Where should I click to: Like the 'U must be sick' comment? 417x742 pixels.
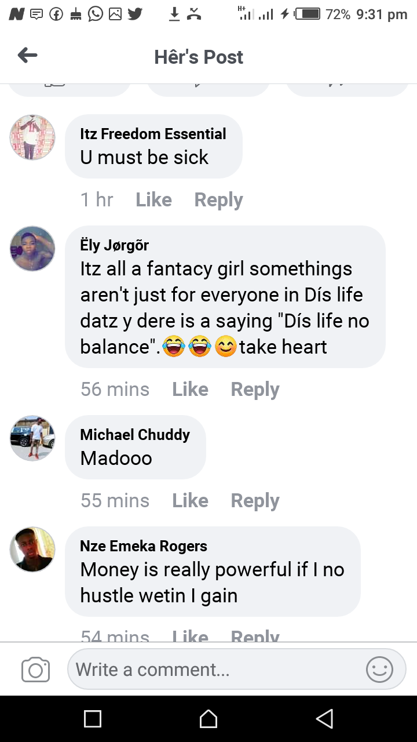click(153, 200)
